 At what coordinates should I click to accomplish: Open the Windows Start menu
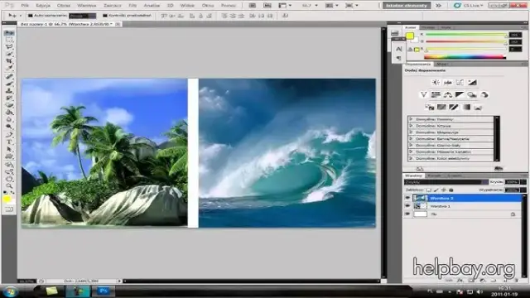coord(10,291)
